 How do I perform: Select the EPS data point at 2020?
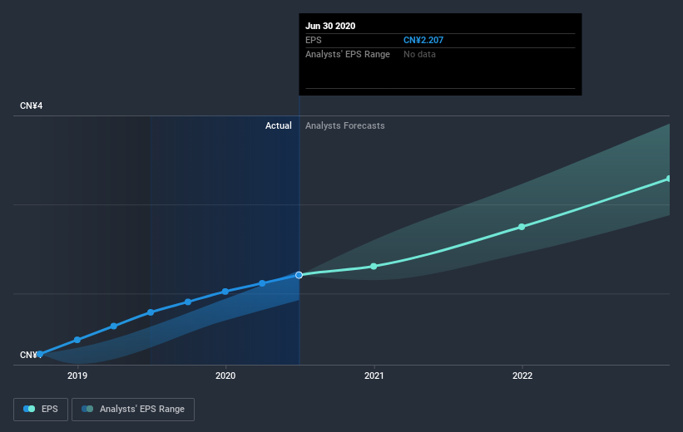[225, 292]
